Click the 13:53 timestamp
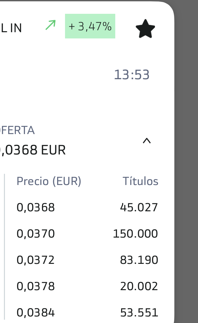This screenshot has width=198, height=323. (x=132, y=75)
